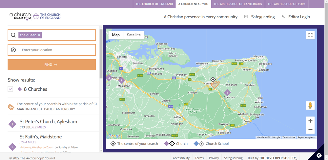
Task: Click the centre of search legend icon
Action: click(113, 144)
